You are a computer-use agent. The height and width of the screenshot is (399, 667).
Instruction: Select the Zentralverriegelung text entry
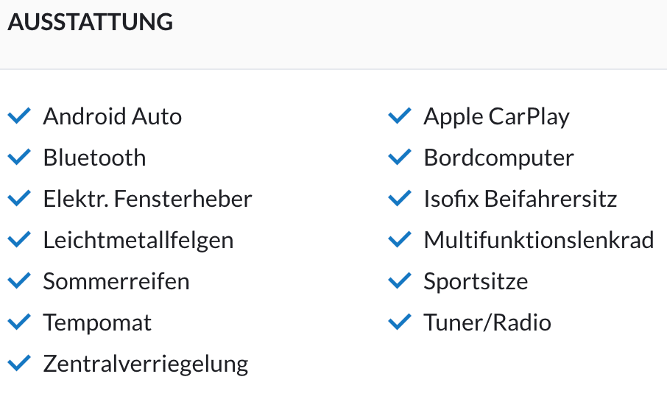[146, 364]
